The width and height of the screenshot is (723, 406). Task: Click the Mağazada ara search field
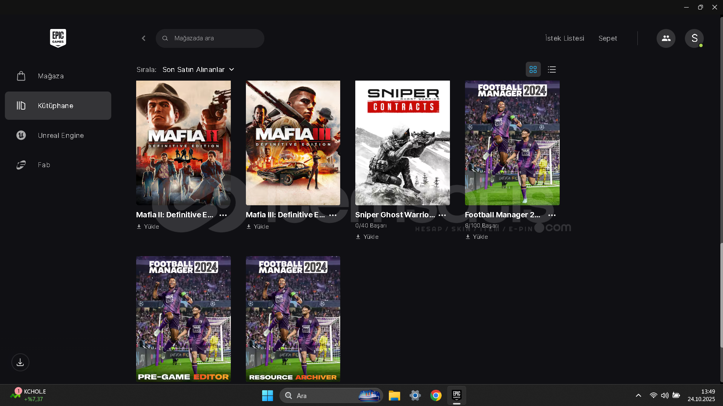[x=215, y=38]
